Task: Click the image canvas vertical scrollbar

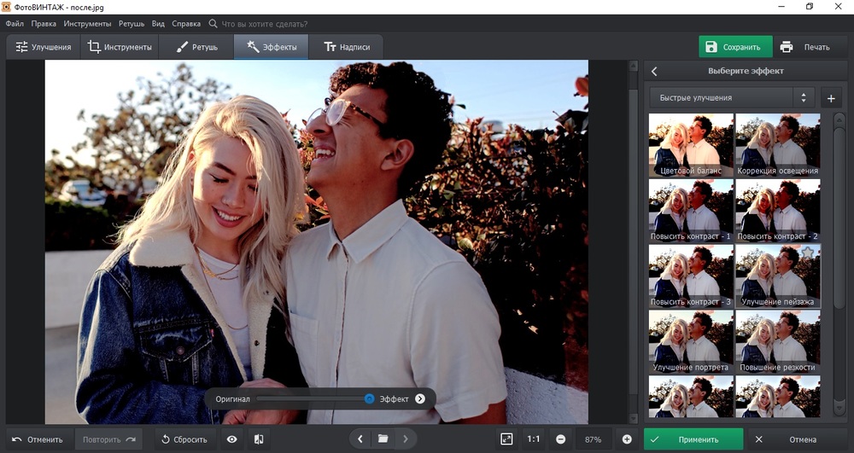Action: pos(633,242)
